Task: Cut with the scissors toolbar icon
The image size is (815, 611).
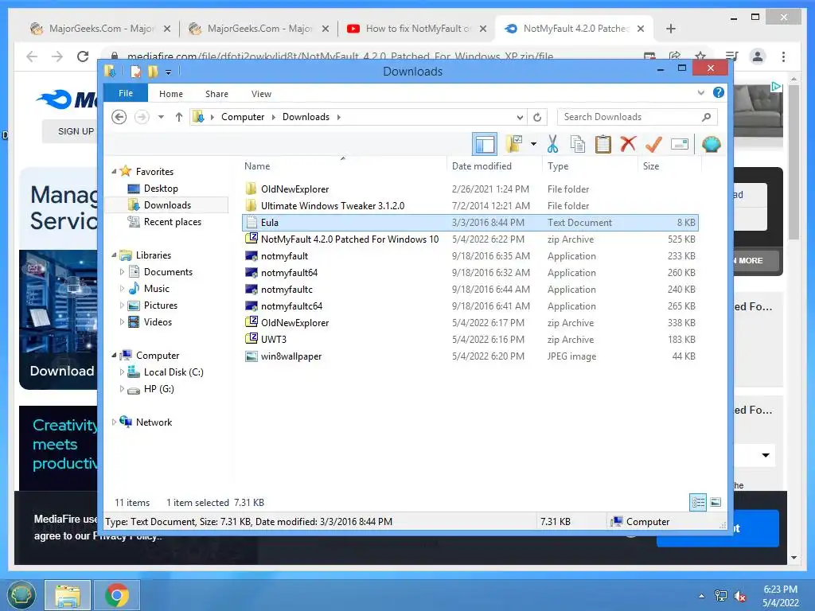Action: tap(552, 144)
